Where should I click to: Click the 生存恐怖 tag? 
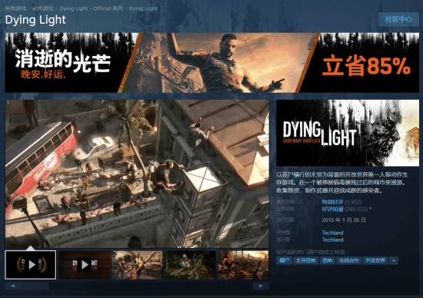click(305, 260)
